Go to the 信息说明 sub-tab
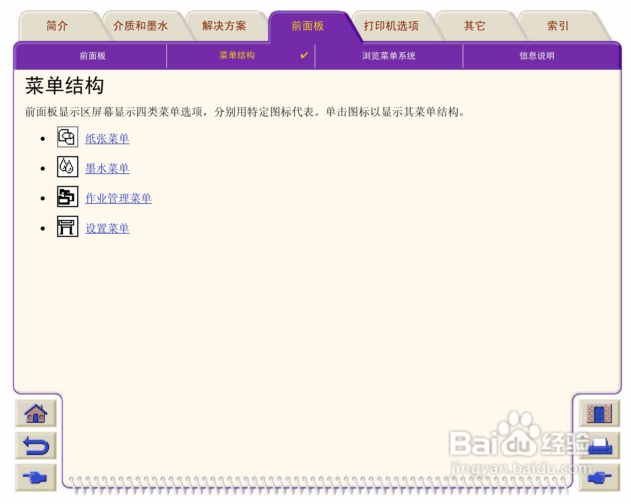The height and width of the screenshot is (504, 631). click(537, 55)
